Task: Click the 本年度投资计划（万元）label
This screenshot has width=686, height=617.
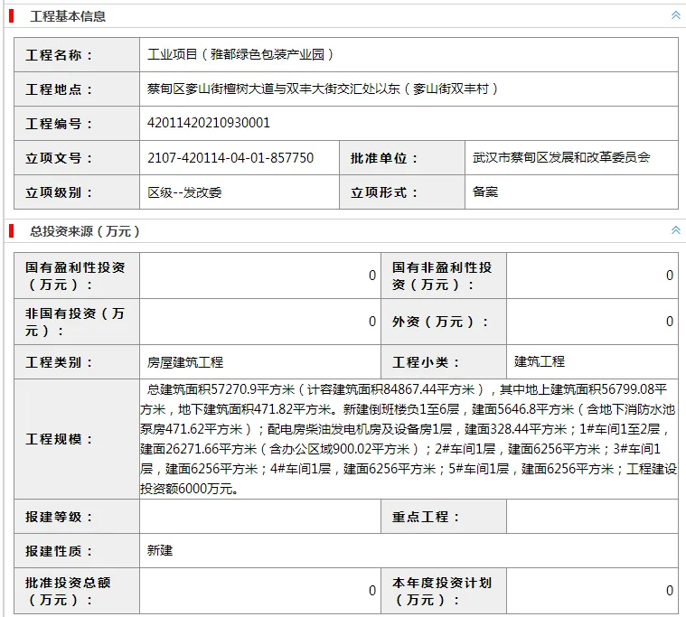Action: (442, 591)
